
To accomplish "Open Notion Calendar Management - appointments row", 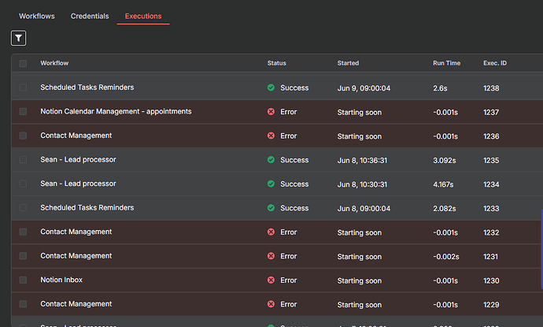I will (x=116, y=111).
